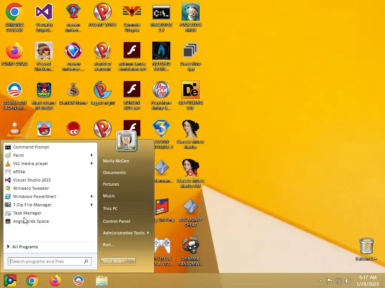Launch ePSXe from Start menu
Screen dimensions: 385x288
[51, 172]
